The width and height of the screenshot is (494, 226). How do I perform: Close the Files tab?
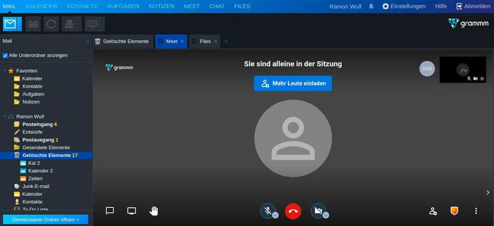click(216, 41)
